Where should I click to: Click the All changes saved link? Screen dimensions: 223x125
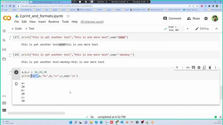pyautogui.click(x=92, y=22)
